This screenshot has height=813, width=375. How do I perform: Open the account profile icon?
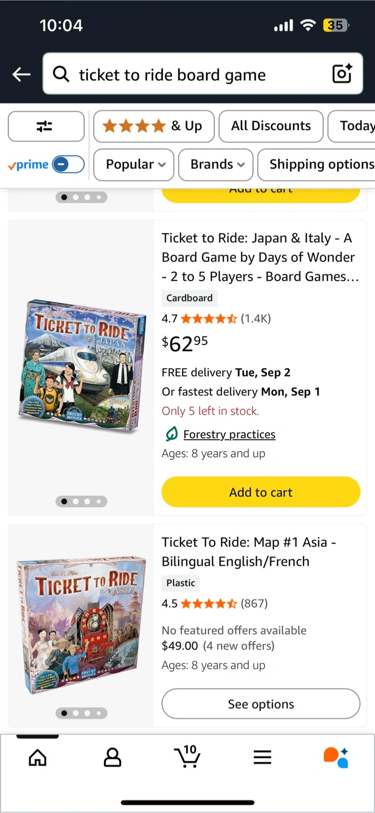click(112, 757)
